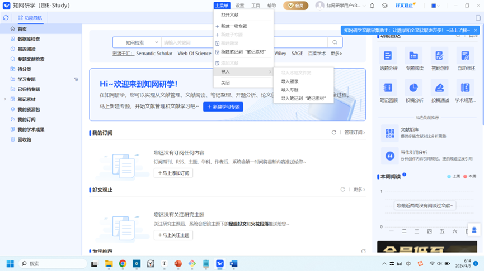Expand 更多> resource links
Screen dimensions: 484x271
tap(336, 53)
